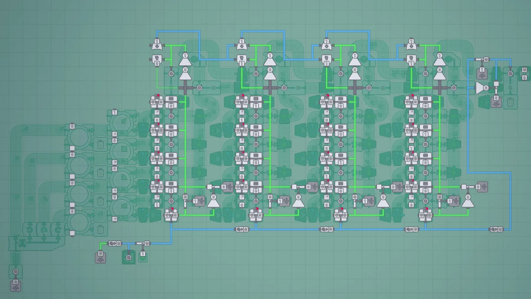Click the belt reader circle at the bottom-left corner

coord(16,272)
